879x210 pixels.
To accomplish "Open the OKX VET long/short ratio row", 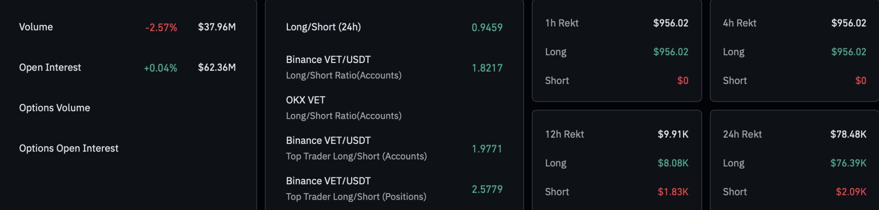I will (343, 108).
